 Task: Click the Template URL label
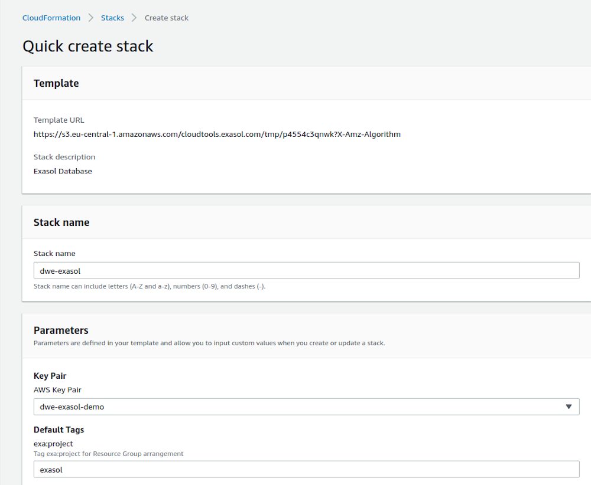59,120
